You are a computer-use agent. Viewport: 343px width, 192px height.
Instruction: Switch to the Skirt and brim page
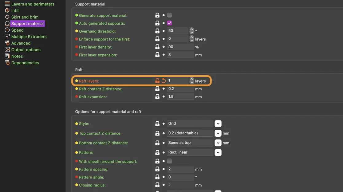(x=25, y=17)
